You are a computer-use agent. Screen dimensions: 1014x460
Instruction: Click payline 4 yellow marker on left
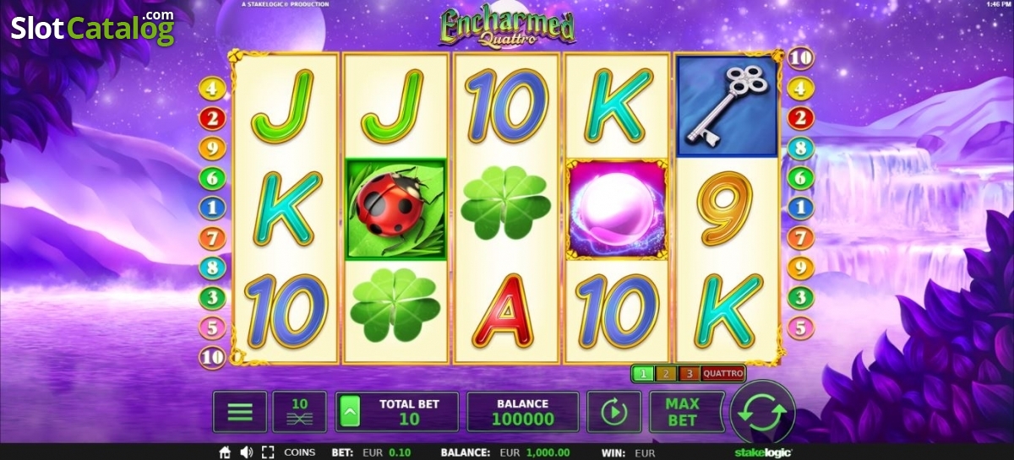[212, 88]
